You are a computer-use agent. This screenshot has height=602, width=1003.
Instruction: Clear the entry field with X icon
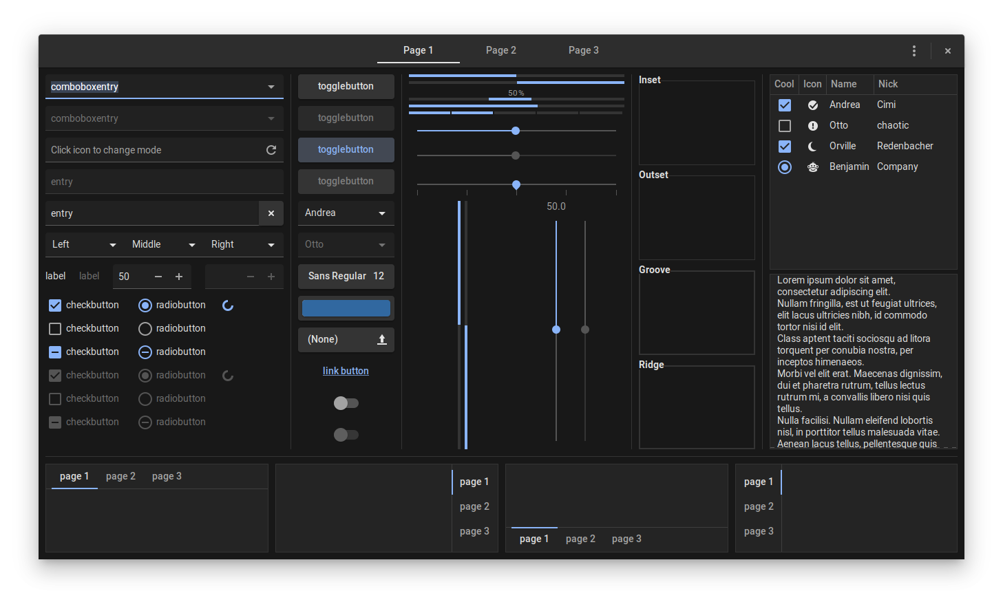pyautogui.click(x=271, y=213)
